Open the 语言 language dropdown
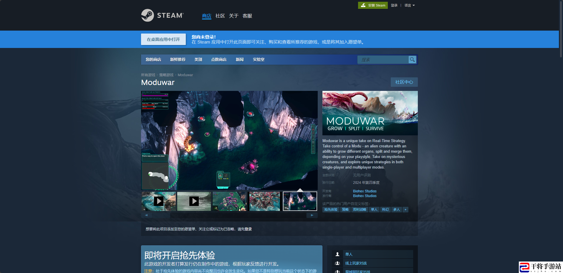 [409, 5]
